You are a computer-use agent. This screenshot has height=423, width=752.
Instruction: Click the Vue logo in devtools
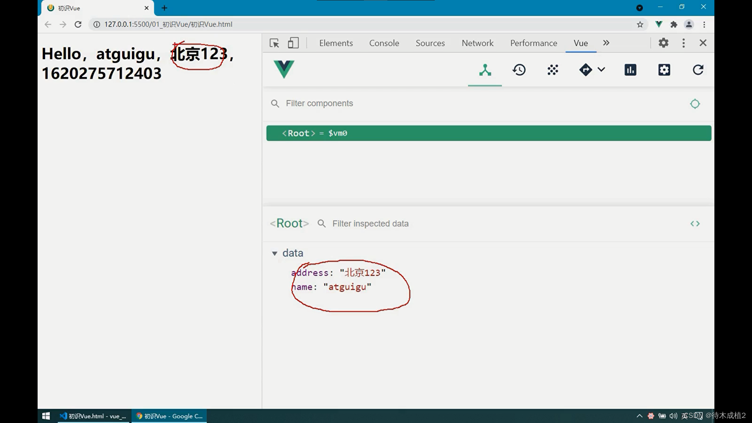[x=284, y=69]
